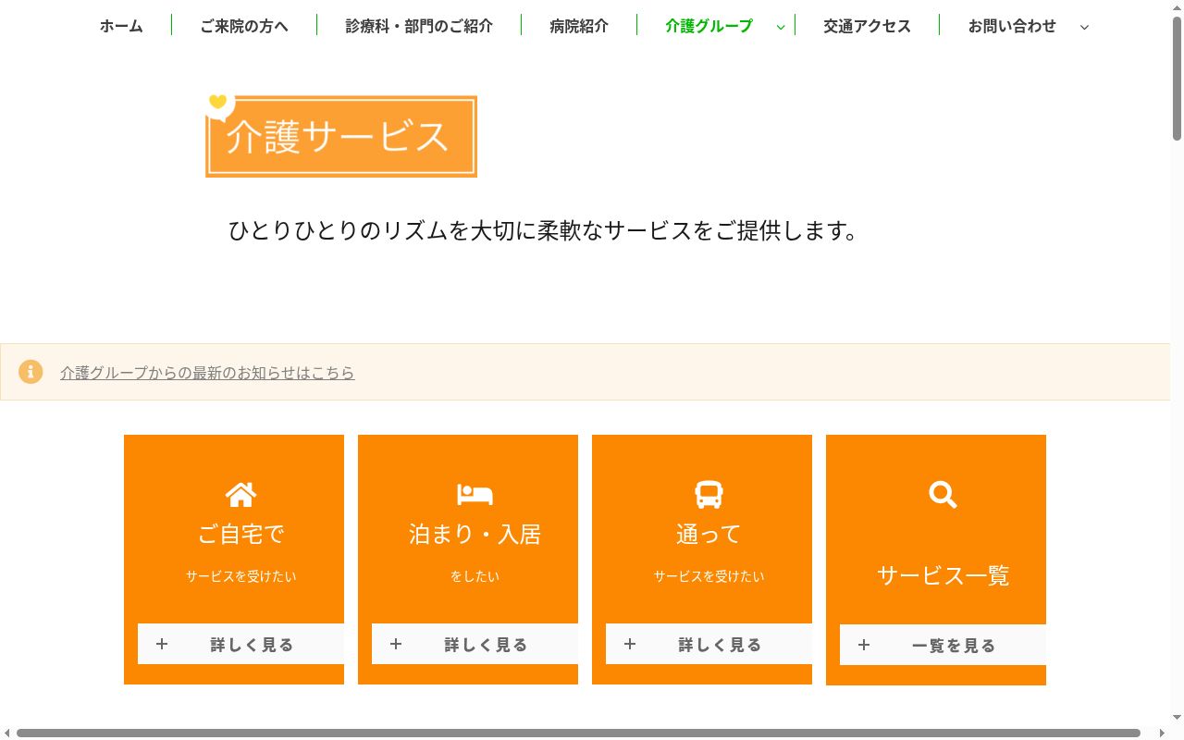Image resolution: width=1184 pixels, height=740 pixels.
Task: Click the をしたい subtitle text
Action: (475, 576)
